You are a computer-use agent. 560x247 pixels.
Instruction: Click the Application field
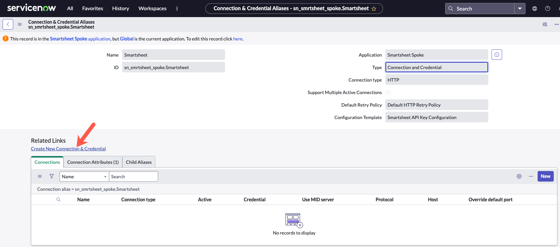pyautogui.click(x=437, y=55)
